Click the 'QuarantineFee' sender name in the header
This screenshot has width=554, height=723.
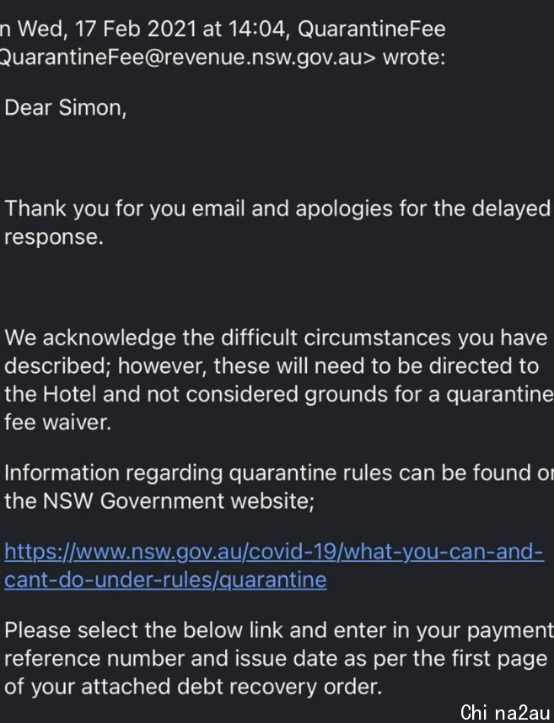(372, 29)
